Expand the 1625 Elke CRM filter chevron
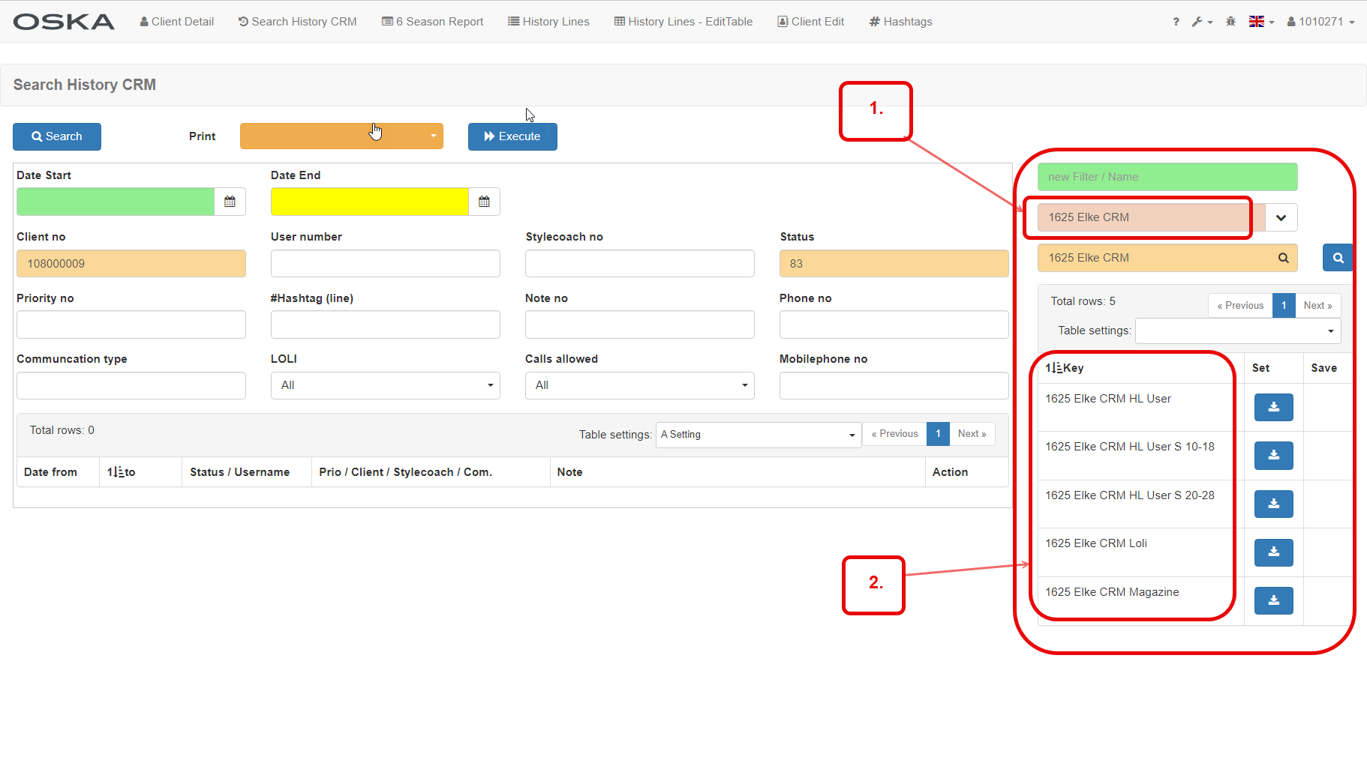This screenshot has height=760, width=1367. 1281,217
